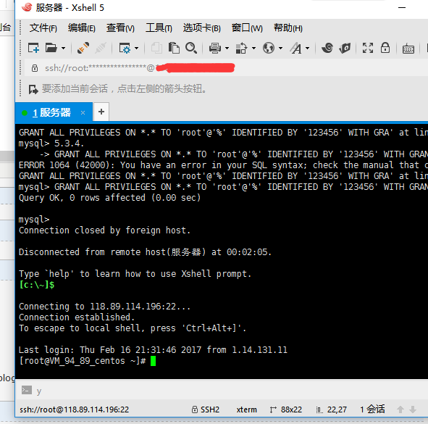428x424 pixels.
Task: Launch the Xftp swirl icon
Action: (327, 48)
